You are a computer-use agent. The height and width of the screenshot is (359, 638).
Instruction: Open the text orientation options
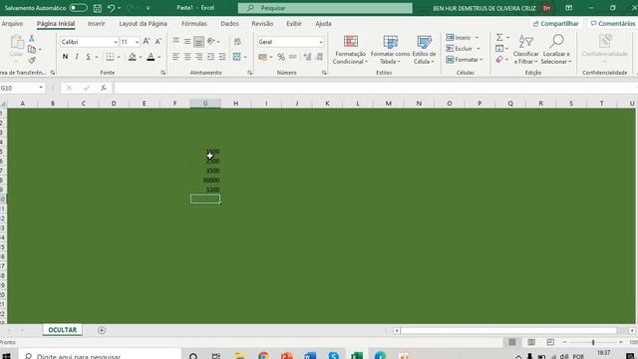coord(213,41)
